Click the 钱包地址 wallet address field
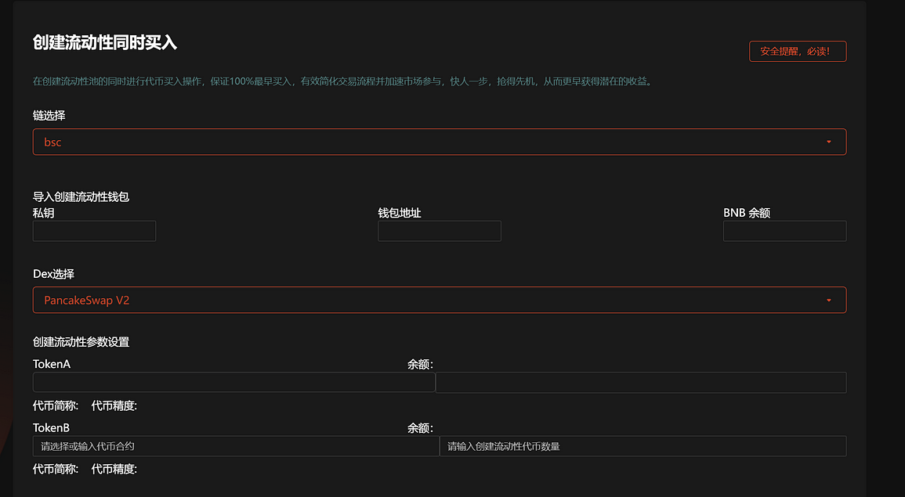 tap(440, 231)
